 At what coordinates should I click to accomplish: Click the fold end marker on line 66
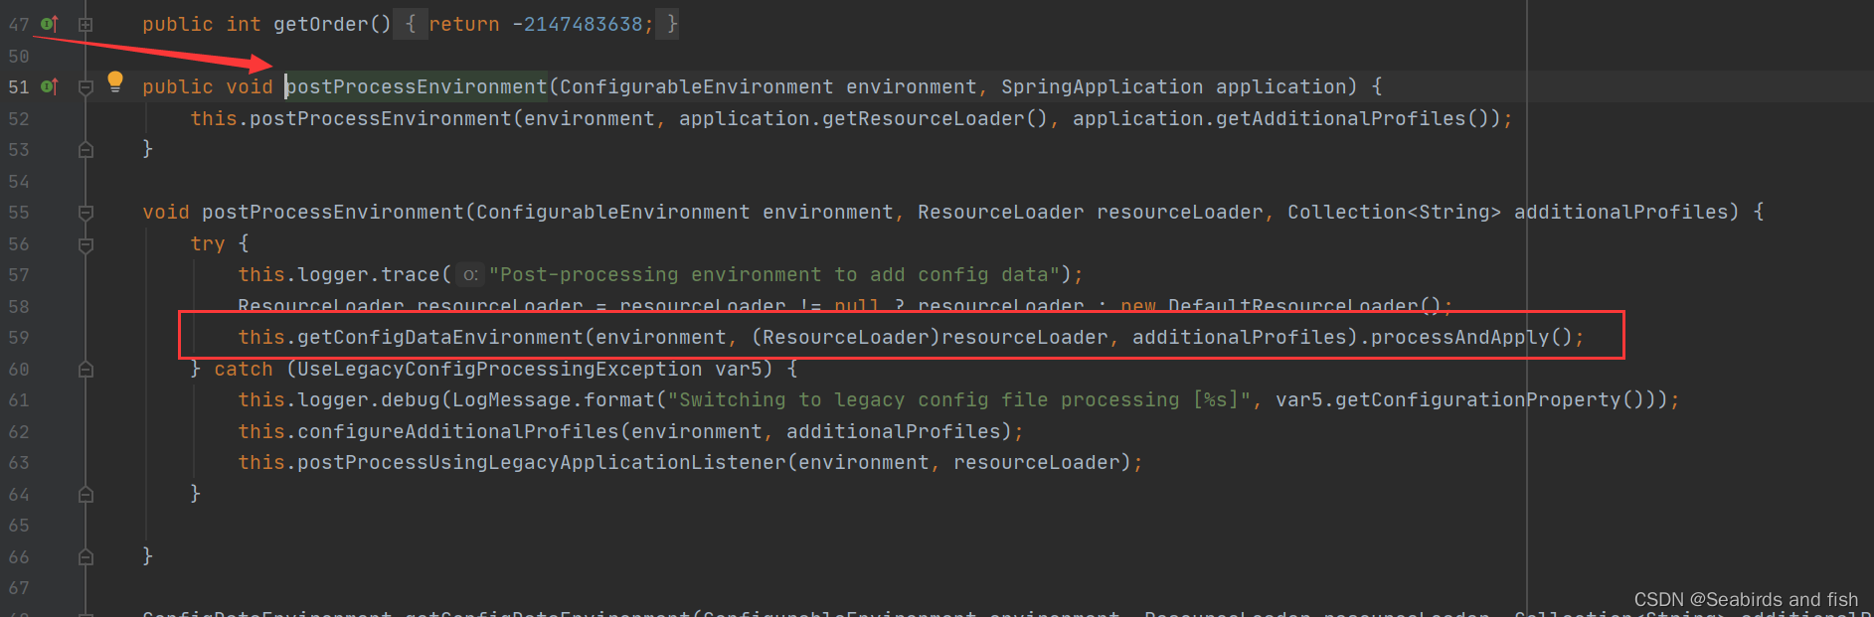(85, 556)
